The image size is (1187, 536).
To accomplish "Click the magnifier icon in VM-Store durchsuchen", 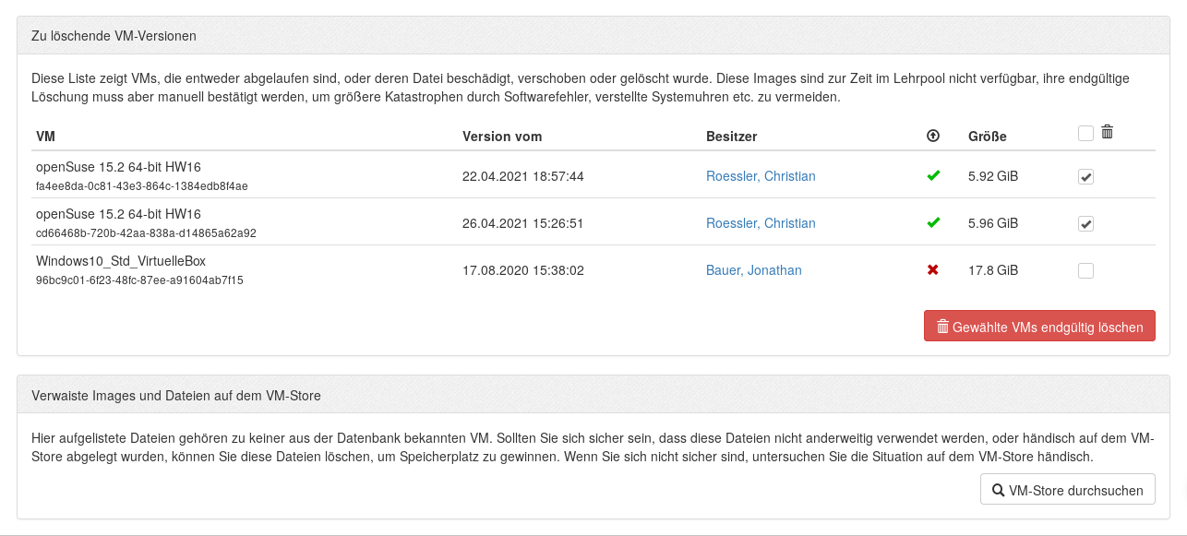I will 998,489.
